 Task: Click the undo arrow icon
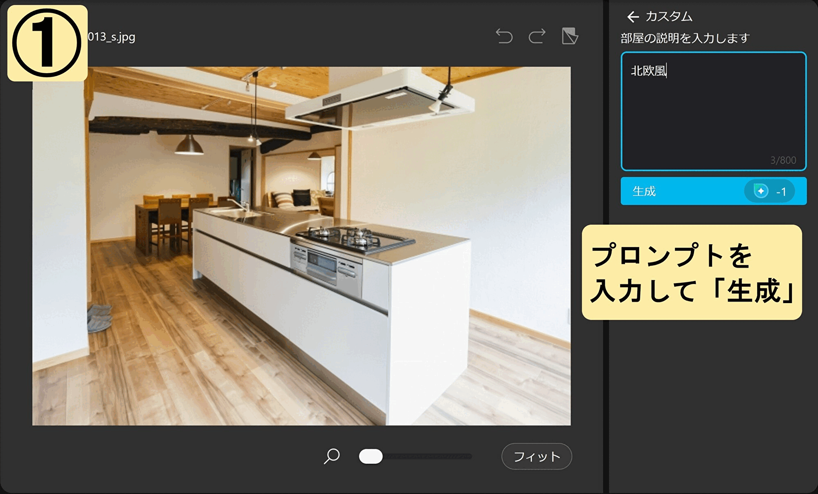pyautogui.click(x=504, y=36)
